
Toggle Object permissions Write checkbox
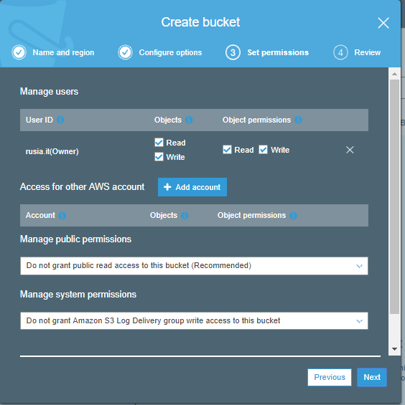point(264,150)
